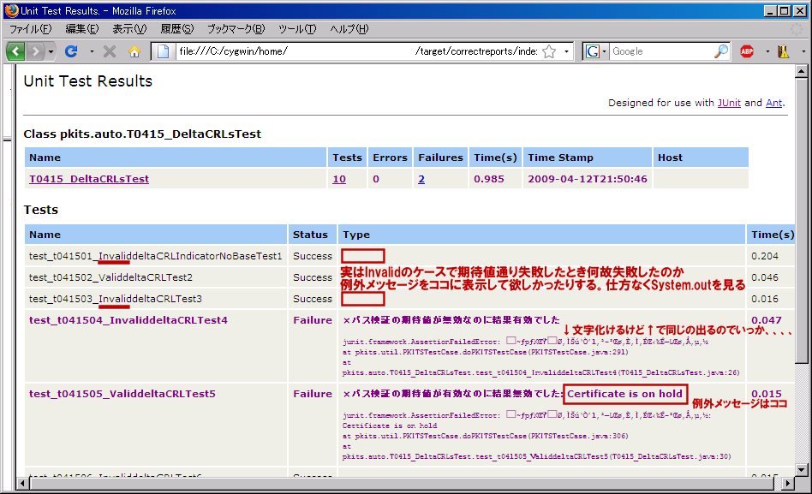Screen dimensions: 812x494
Task: Open the 表示(V) menu
Action: click(x=129, y=29)
